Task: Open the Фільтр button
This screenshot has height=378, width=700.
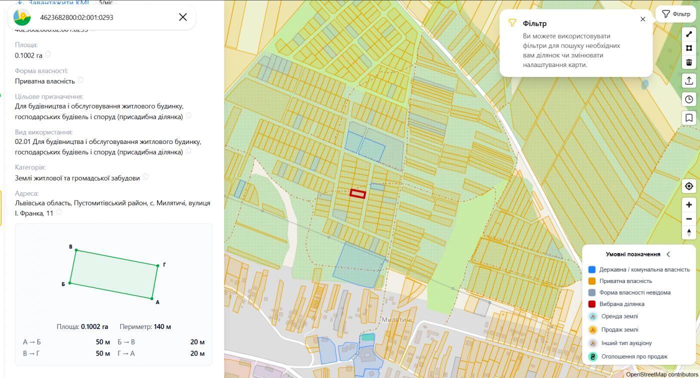Action: (675, 14)
